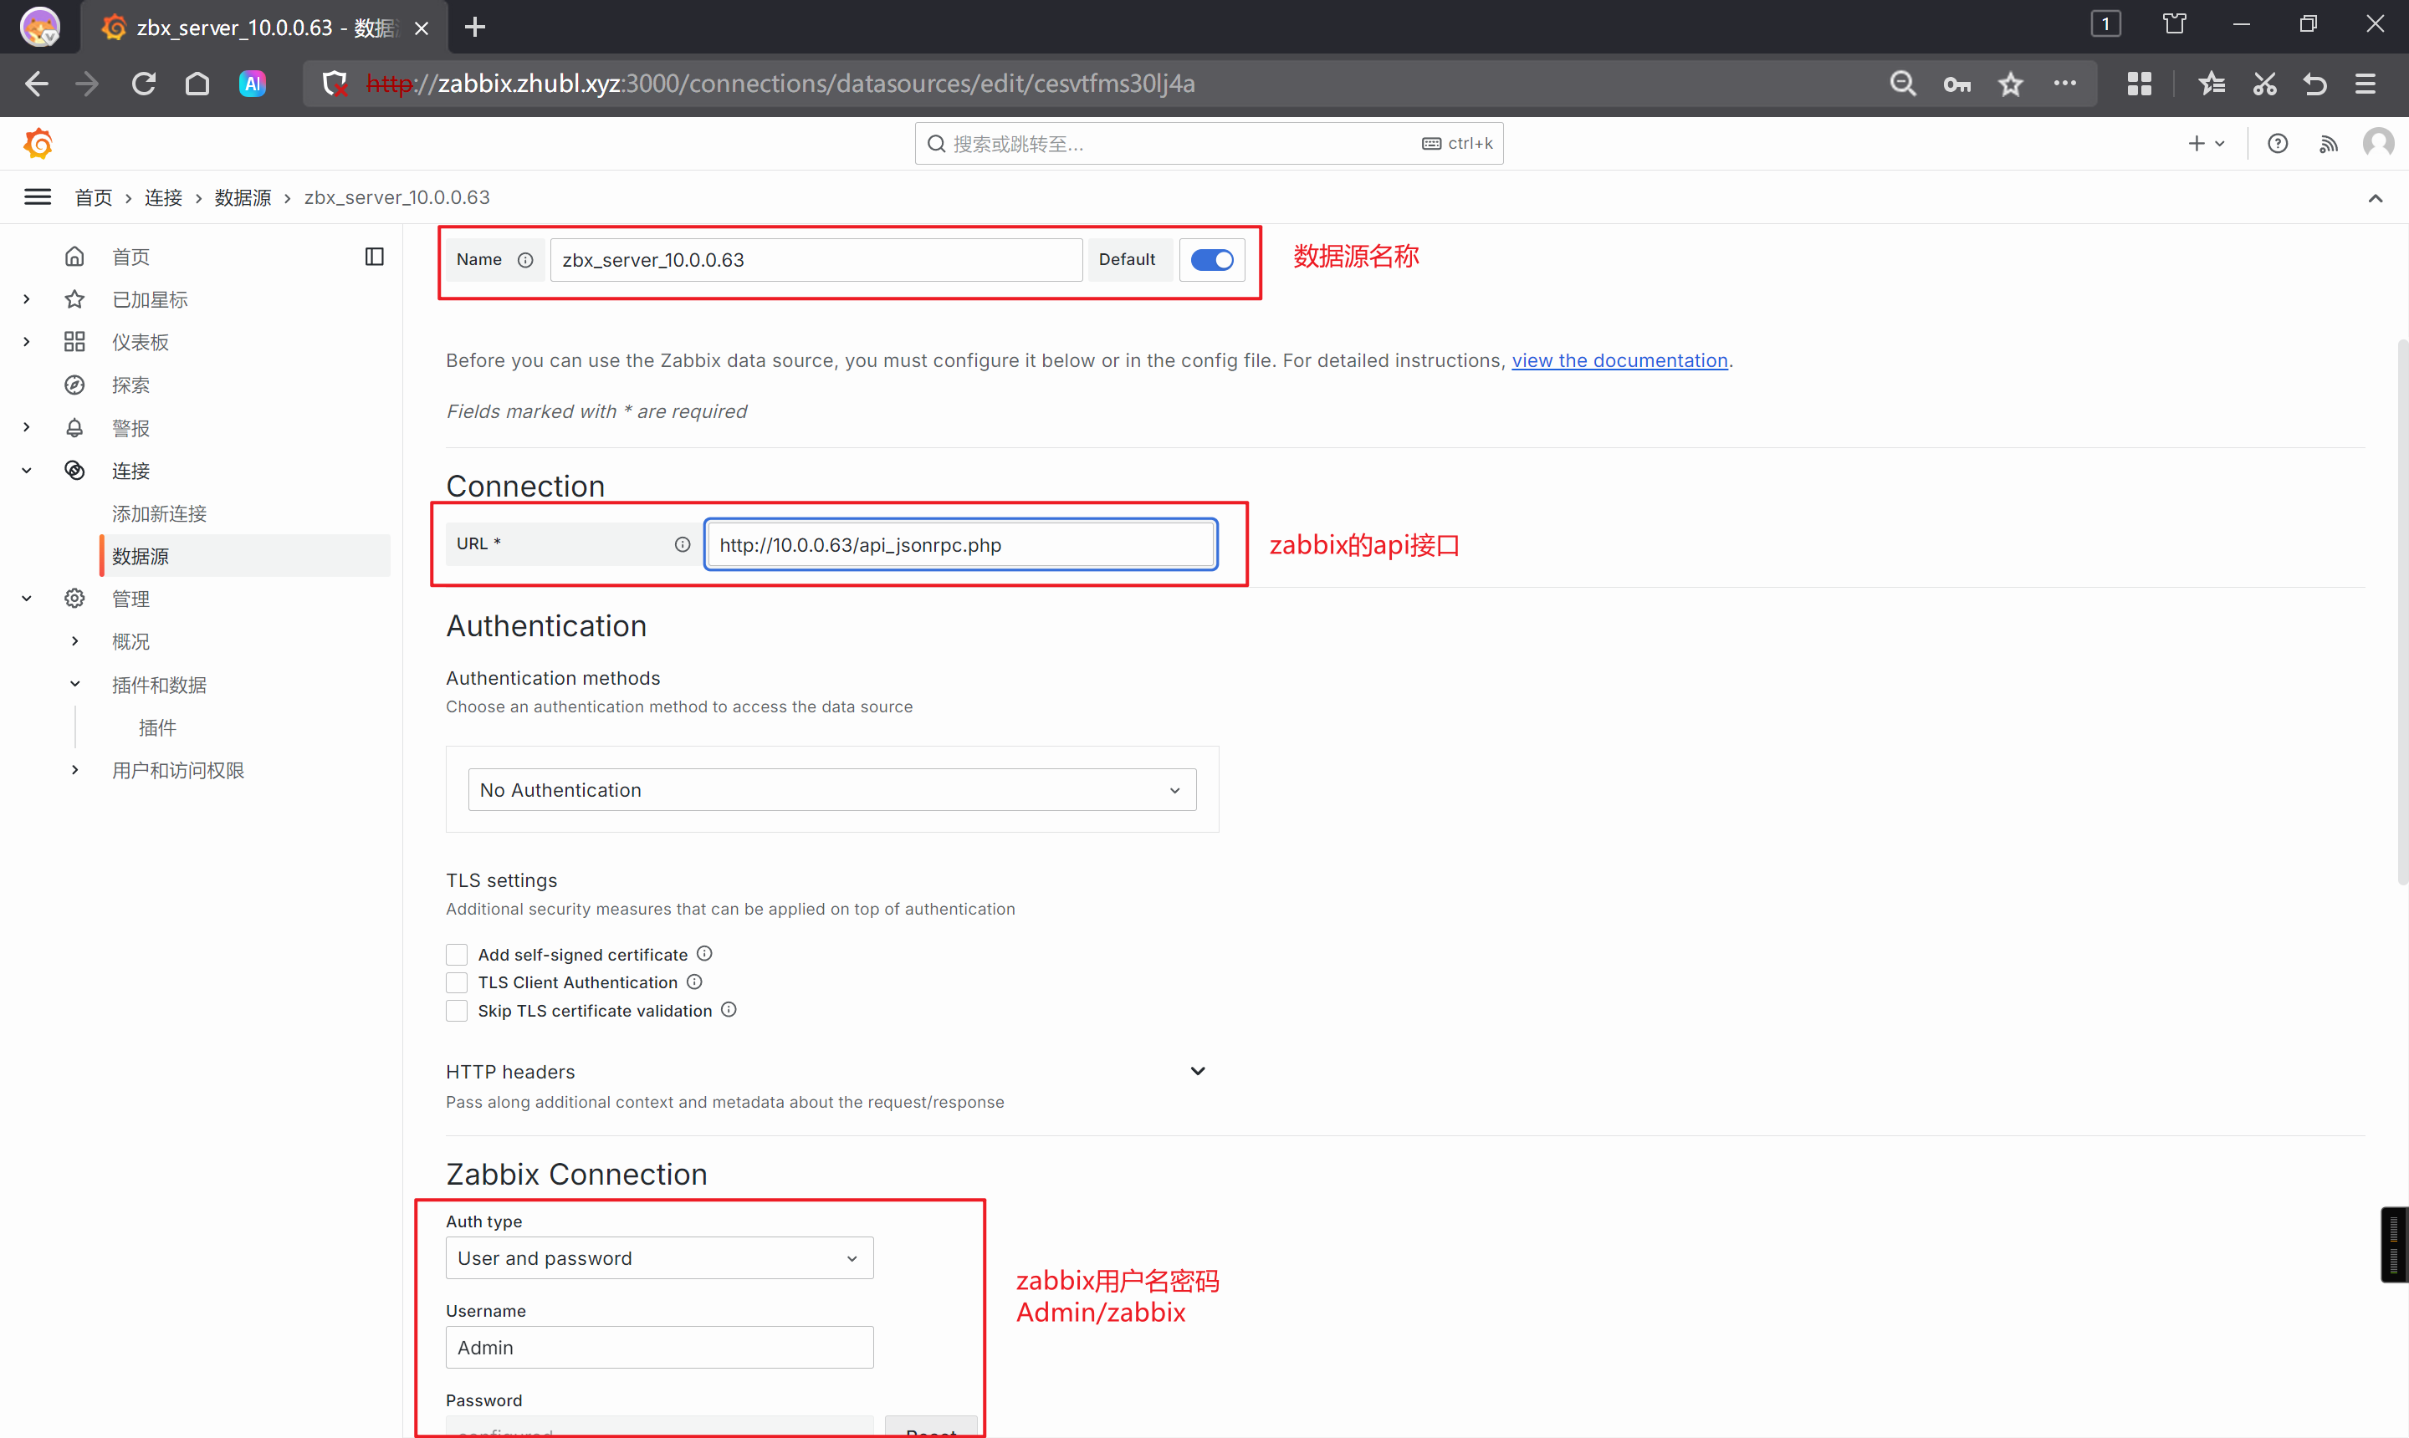Open 插件 in sidebar
The width and height of the screenshot is (2409, 1438).
click(157, 727)
